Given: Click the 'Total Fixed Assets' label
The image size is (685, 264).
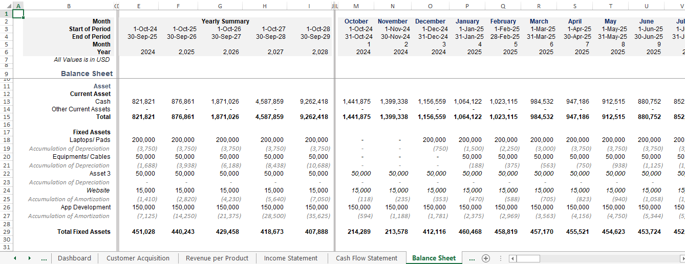Looking at the screenshot, I should coord(83,232).
